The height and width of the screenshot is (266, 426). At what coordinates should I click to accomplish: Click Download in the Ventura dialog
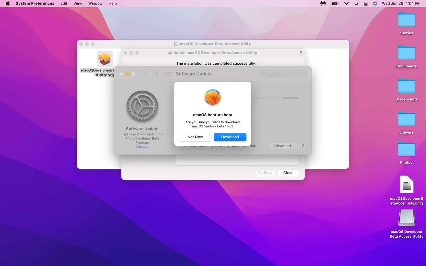230,137
